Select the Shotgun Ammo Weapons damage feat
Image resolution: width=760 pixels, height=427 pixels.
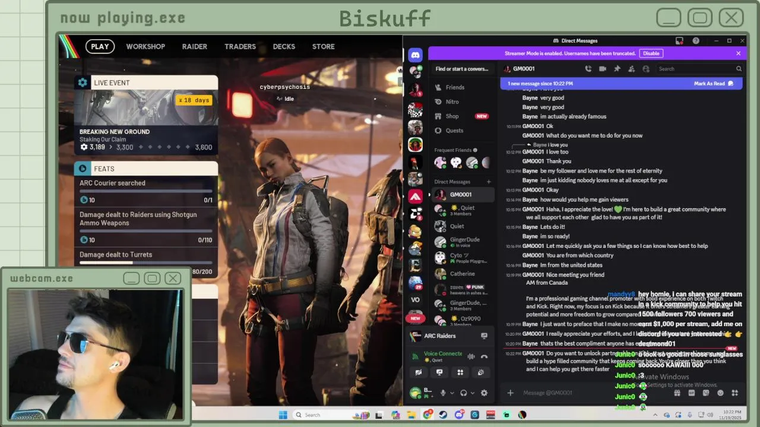coord(146,227)
